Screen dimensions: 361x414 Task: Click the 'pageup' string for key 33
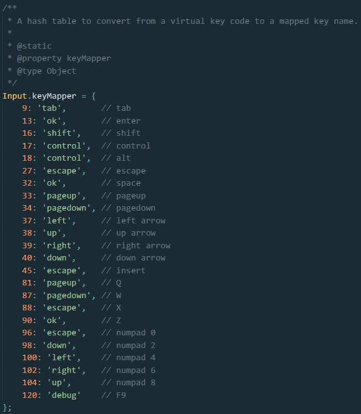pyautogui.click(x=61, y=196)
